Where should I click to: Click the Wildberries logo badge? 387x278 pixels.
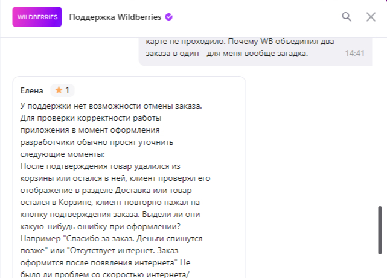(x=37, y=17)
